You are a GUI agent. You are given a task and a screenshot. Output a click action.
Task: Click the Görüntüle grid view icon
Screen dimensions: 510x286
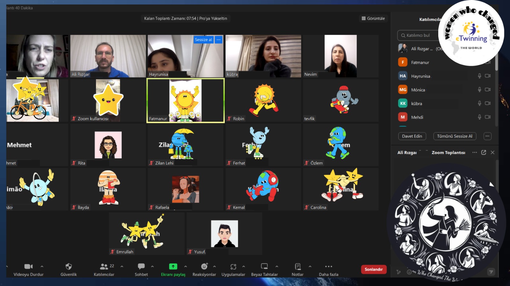point(364,18)
